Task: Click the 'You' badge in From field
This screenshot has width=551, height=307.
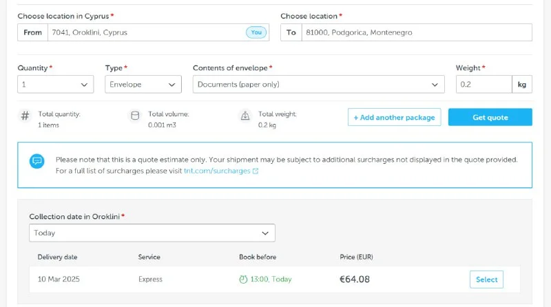Action: pyautogui.click(x=255, y=32)
